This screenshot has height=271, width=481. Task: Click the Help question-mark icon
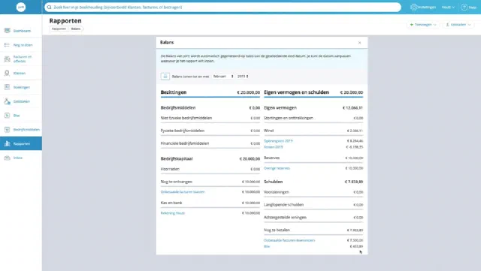(464, 7)
